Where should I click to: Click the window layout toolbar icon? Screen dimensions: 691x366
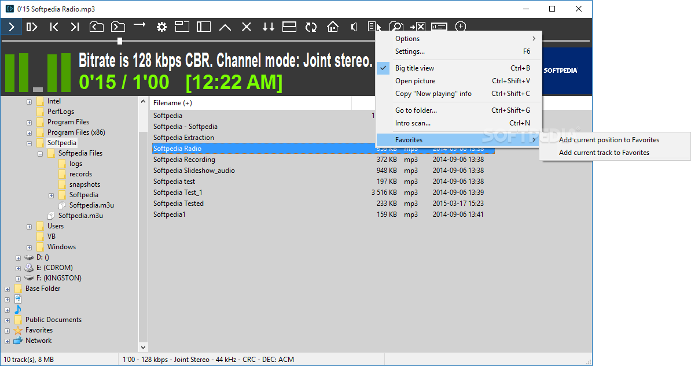182,27
